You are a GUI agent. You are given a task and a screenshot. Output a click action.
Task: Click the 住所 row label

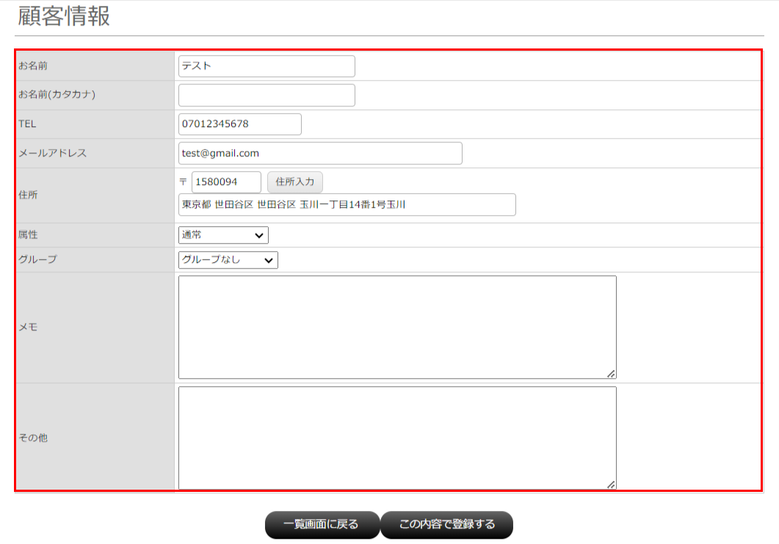tap(29, 195)
